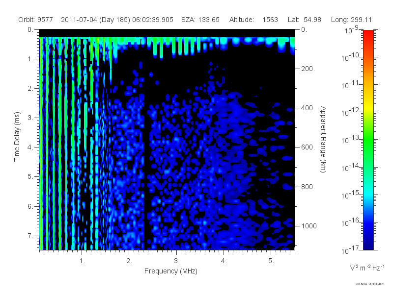
Task: Click the Time Delay (ms) axis label
Action: [17, 137]
